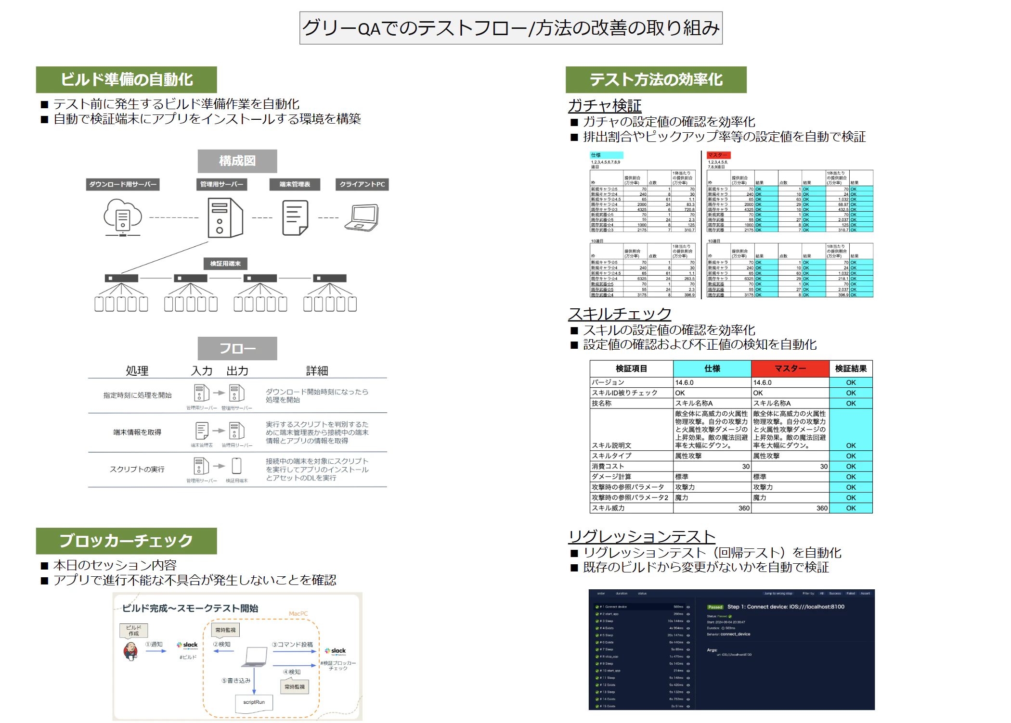
Task: Click the device management sheet document icon
Action: click(x=295, y=218)
